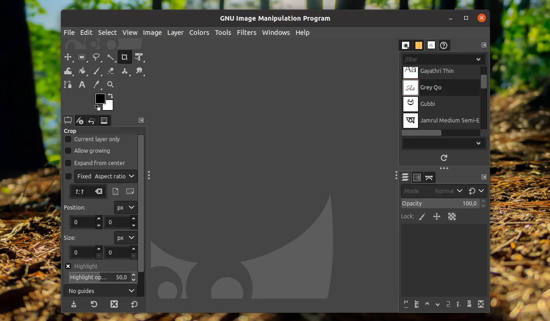Screen dimensions: 550x321
Task: Enable the Allow growing option
Action: click(68, 150)
